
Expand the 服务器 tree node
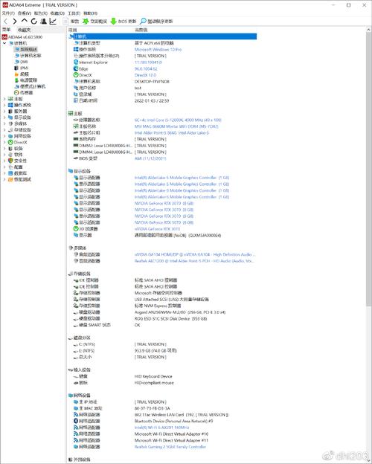click(4, 112)
